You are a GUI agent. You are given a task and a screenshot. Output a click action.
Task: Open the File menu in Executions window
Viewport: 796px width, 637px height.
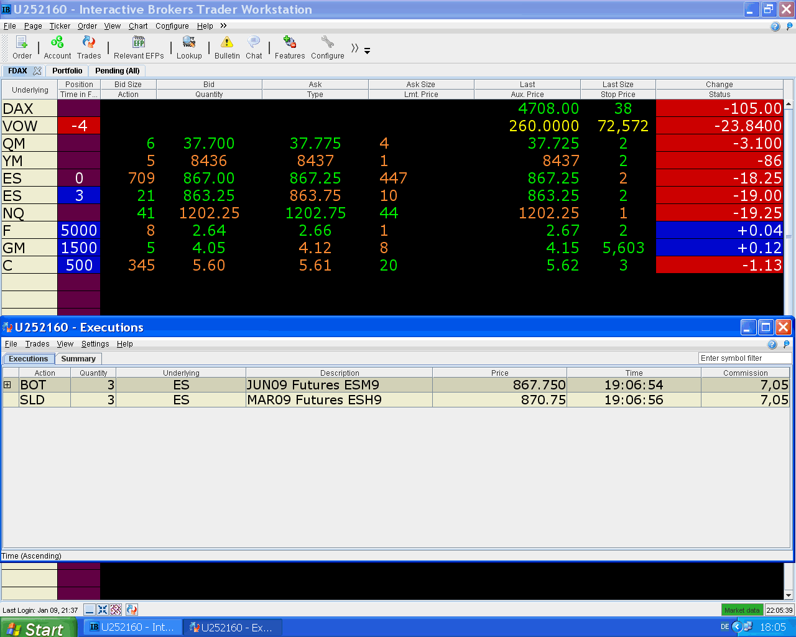[11, 344]
